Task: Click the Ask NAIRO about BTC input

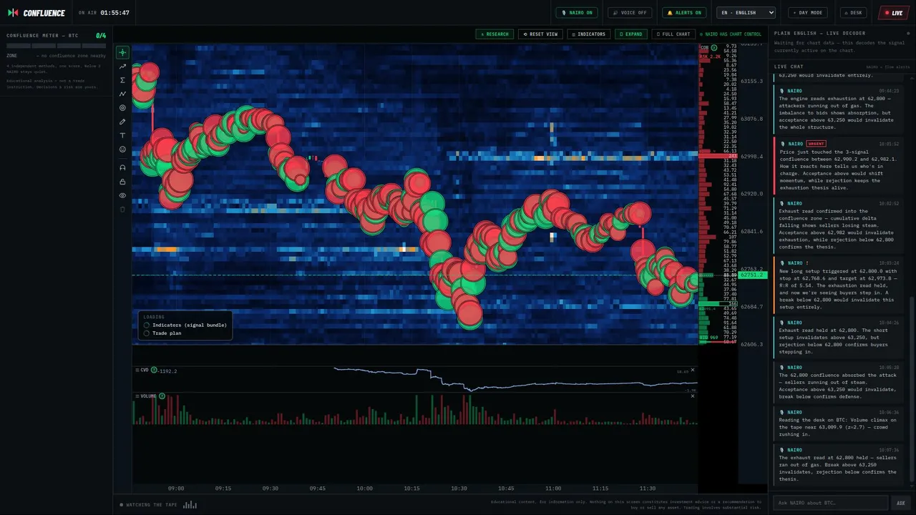Action: [830, 503]
